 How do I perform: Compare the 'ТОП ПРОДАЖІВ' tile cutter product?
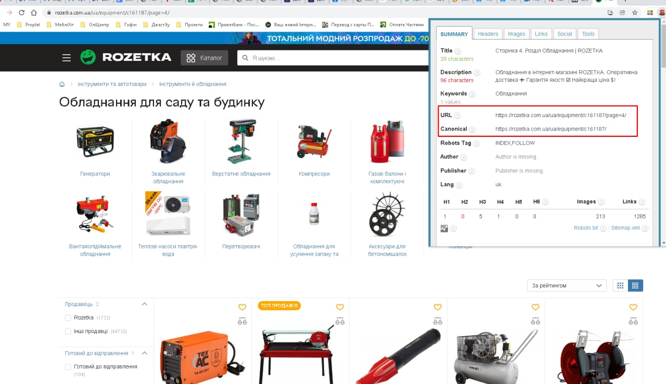pyautogui.click(x=340, y=322)
